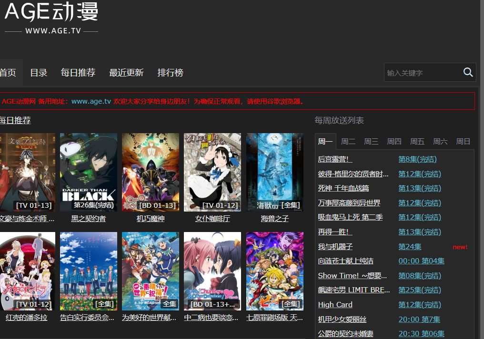The height and width of the screenshot is (339, 484).
Task: Follow the www.age.tv link in the notice
Action: coord(91,101)
